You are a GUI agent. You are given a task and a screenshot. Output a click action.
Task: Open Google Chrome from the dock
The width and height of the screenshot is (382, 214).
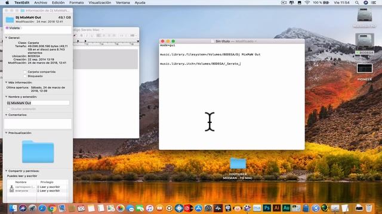click(x=52, y=208)
